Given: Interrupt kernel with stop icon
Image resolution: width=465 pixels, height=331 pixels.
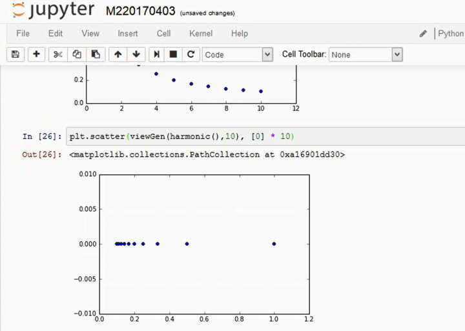Looking at the screenshot, I should pos(173,55).
